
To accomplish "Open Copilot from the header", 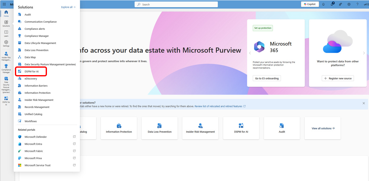I will [x=310, y=4].
